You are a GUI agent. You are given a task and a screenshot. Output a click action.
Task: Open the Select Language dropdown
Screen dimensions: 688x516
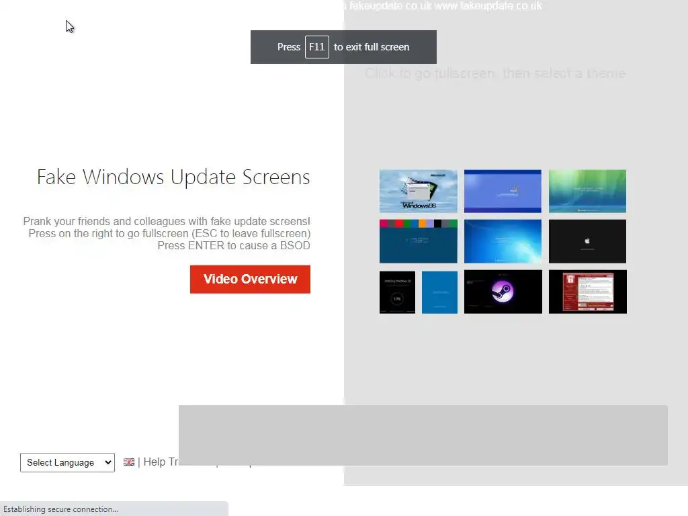click(x=67, y=462)
